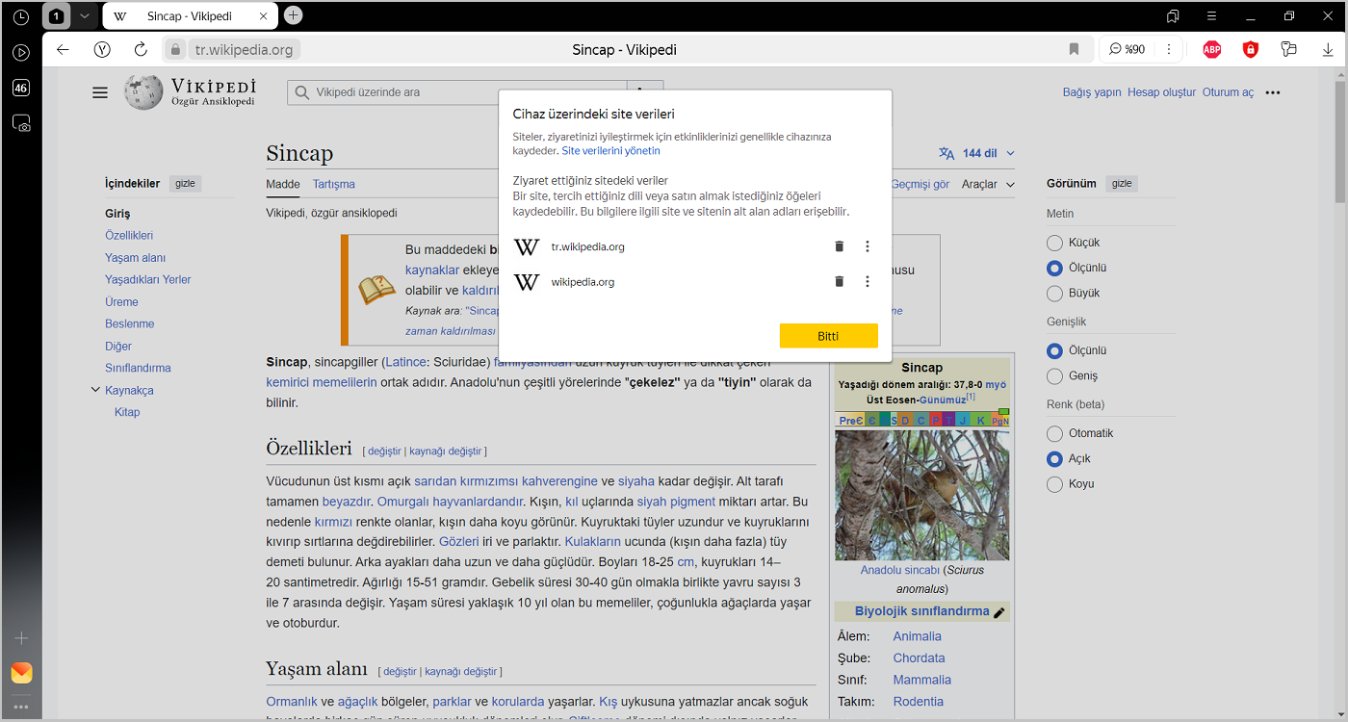Collapse the Kaynakça section in contents

click(95, 390)
